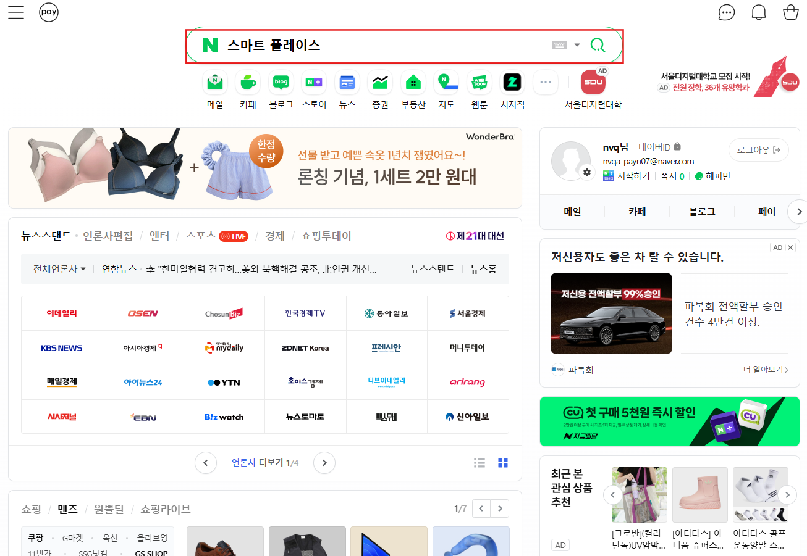Open the 스토어 shortcut icon

click(314, 82)
